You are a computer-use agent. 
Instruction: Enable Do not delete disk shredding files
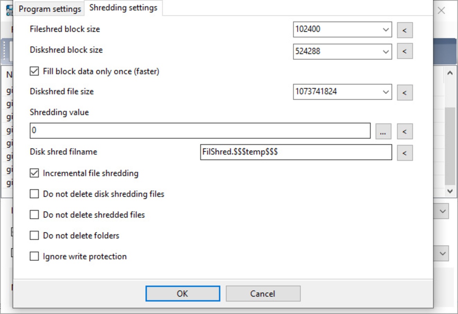[34, 194]
